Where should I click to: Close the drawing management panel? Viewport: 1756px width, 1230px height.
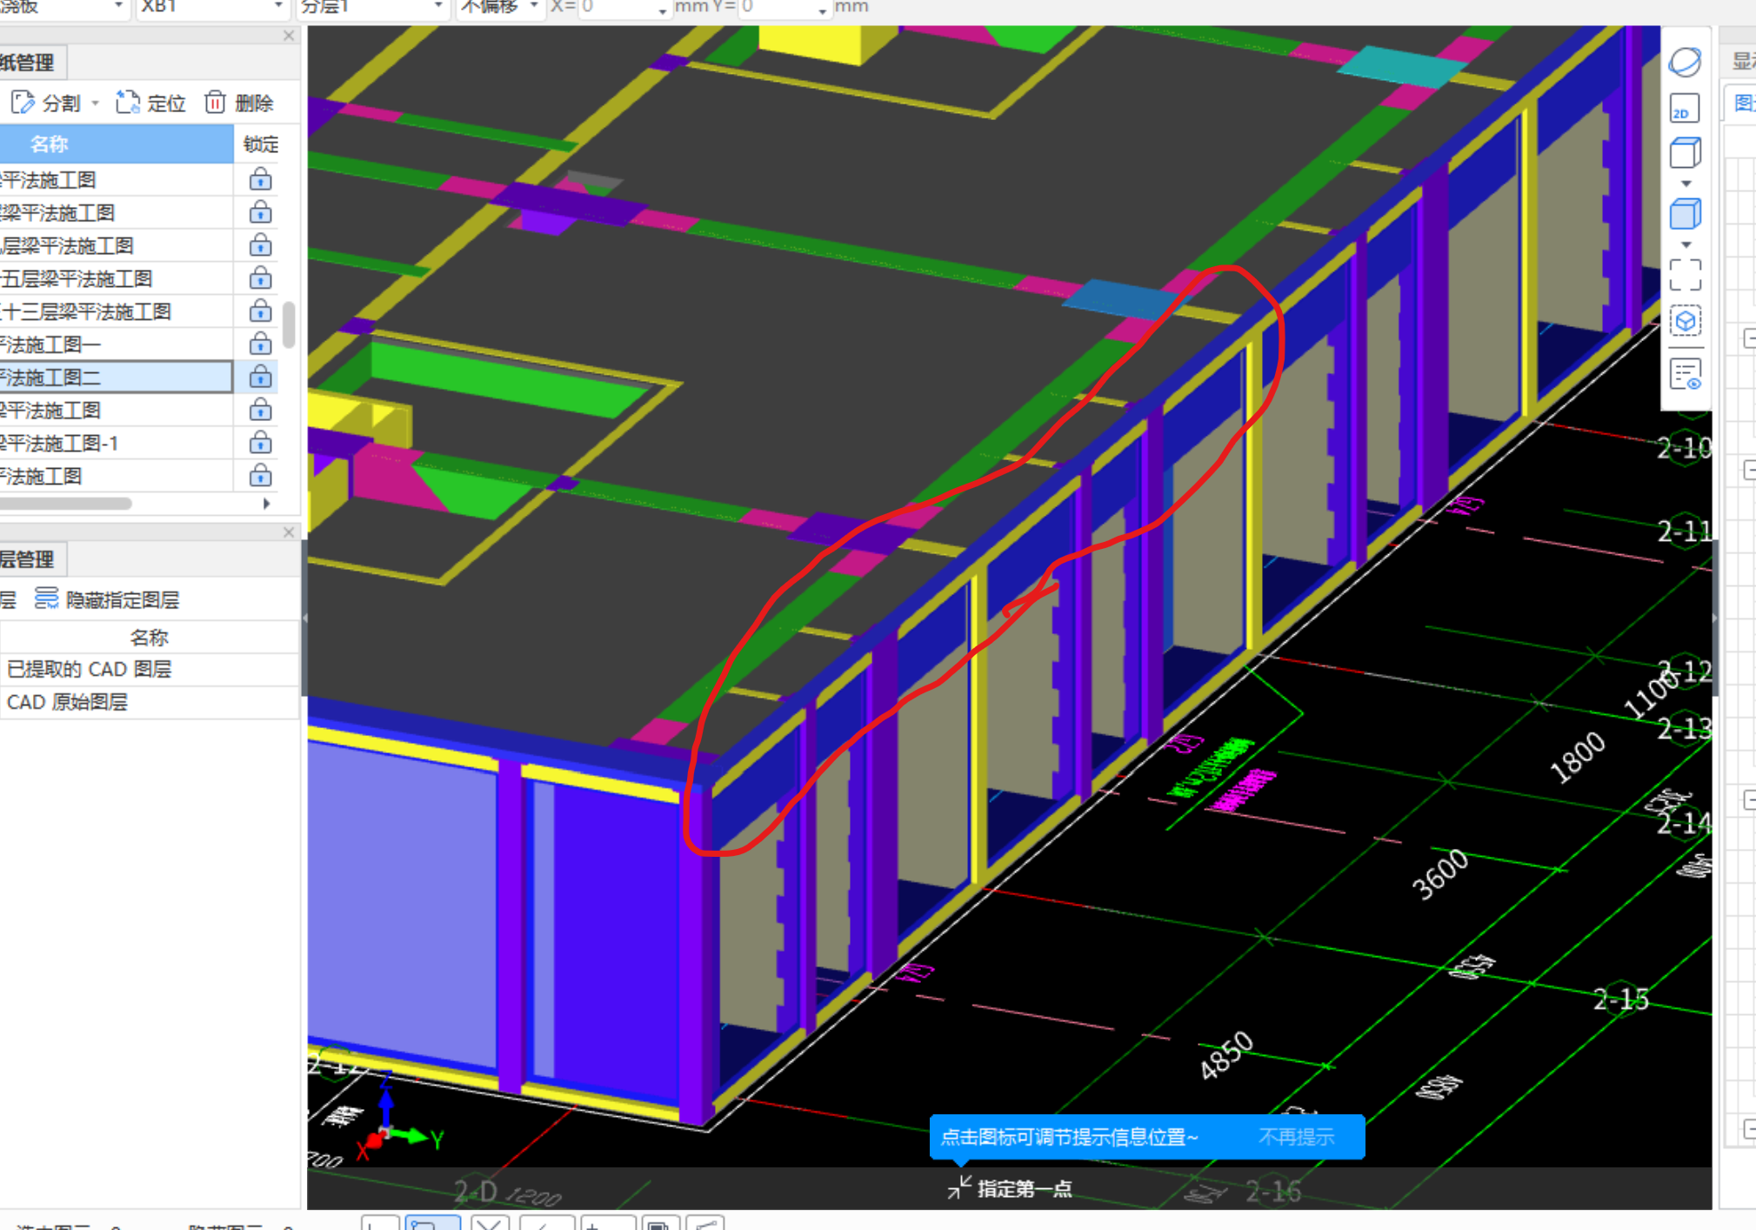tap(289, 36)
